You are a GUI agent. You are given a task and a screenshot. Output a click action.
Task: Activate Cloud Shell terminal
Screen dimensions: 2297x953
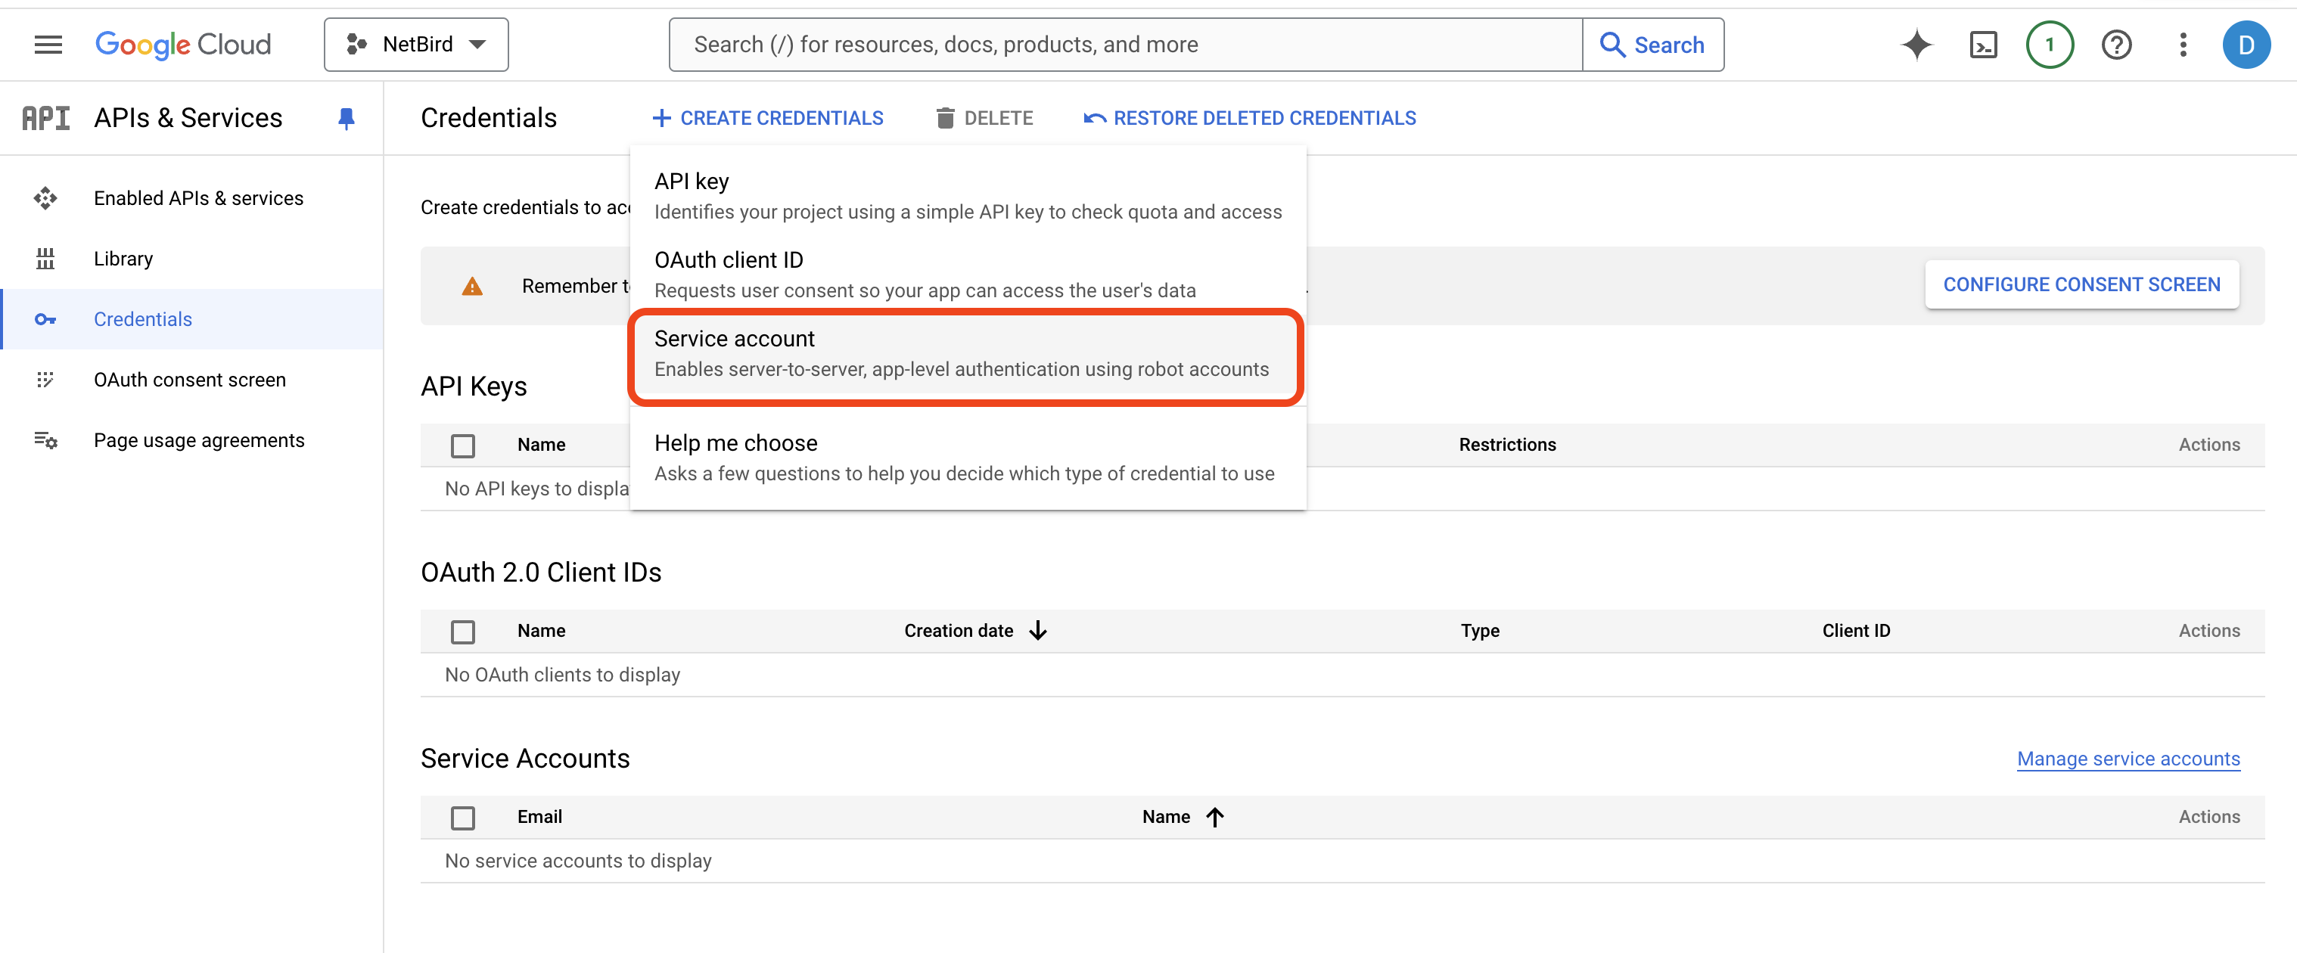pyautogui.click(x=1983, y=44)
